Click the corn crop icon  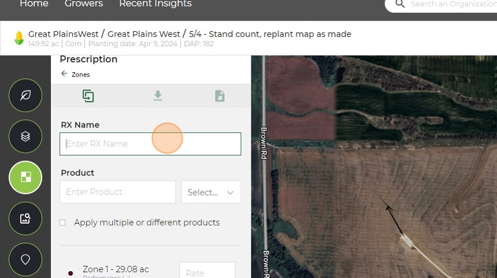19,38
